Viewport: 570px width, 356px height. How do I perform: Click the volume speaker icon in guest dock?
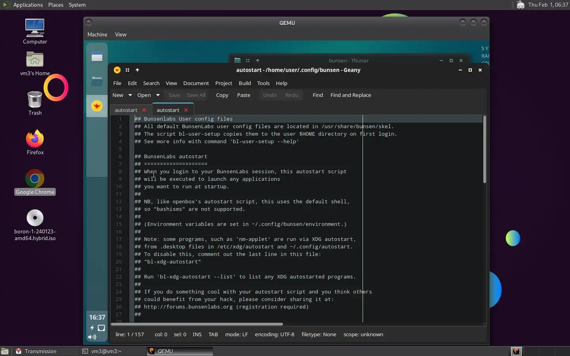pos(92,337)
